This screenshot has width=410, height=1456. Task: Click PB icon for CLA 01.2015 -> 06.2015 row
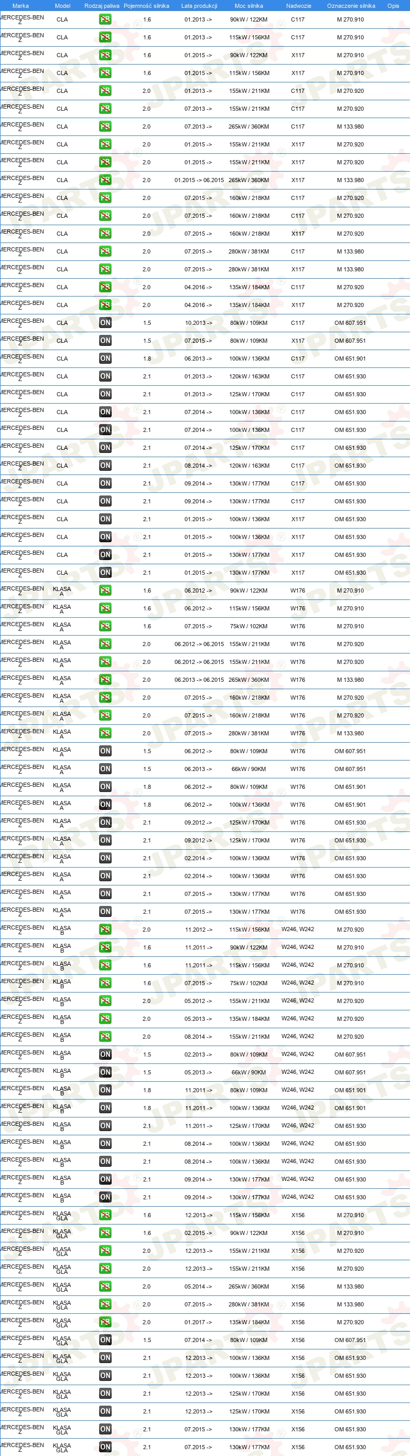(105, 180)
